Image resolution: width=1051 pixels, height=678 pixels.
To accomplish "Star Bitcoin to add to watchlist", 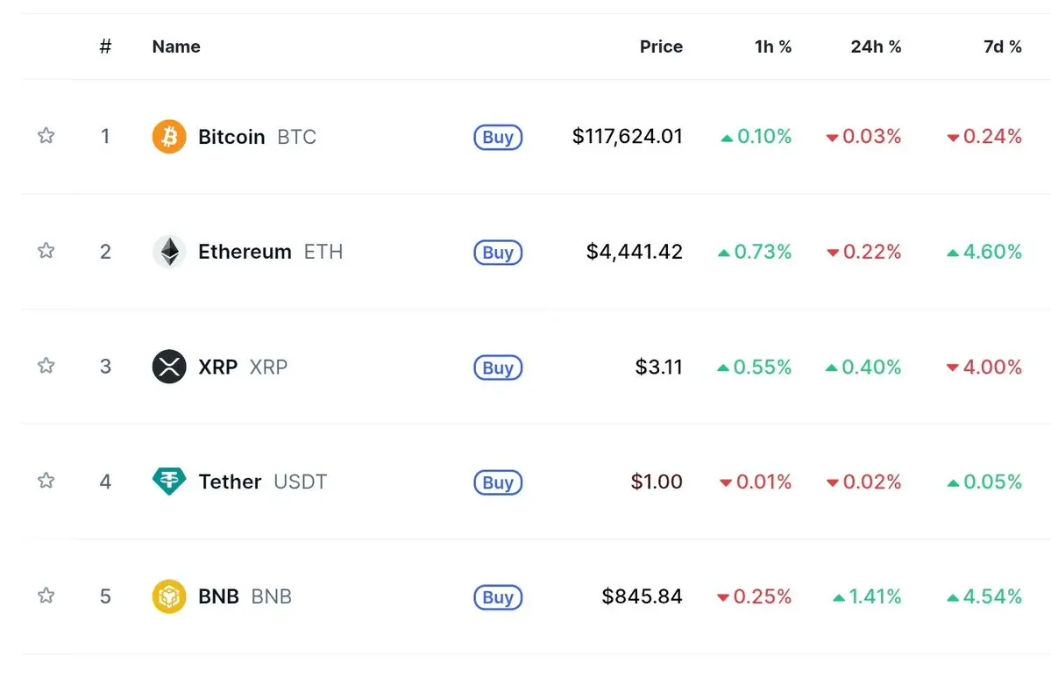I will [x=46, y=135].
